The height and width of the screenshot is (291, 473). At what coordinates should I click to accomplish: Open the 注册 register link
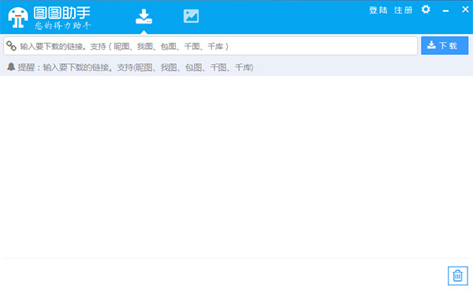pyautogui.click(x=403, y=10)
